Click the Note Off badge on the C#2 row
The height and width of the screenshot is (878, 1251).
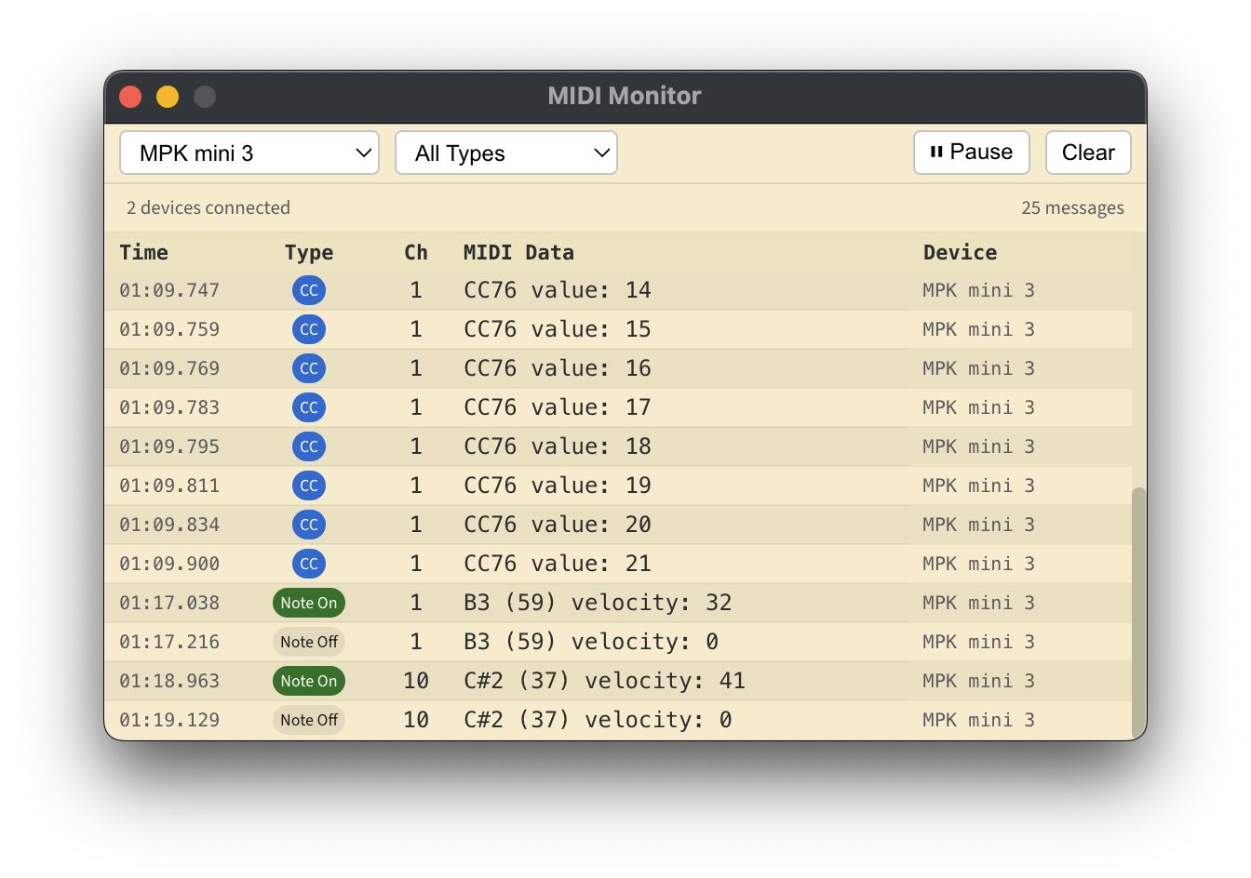[x=308, y=720]
